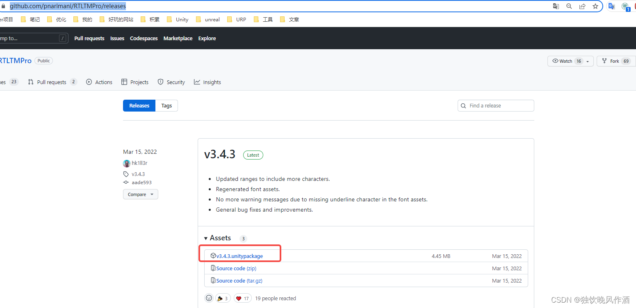636x308 pixels.
Task: Click the Watch button label
Action: [565, 61]
